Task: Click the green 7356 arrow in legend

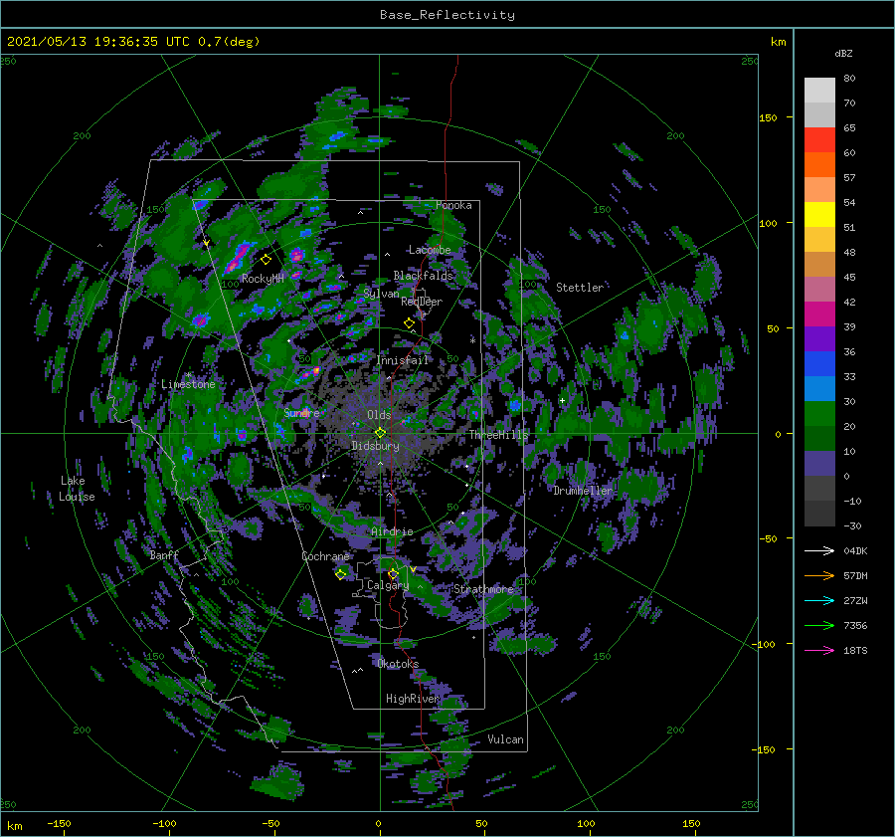Action: click(x=819, y=626)
